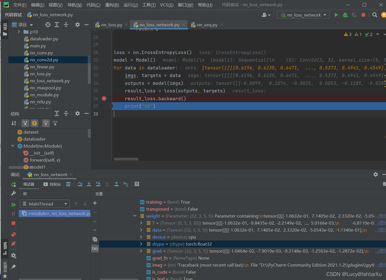Screen dimensions: 386x280
Task: Open search everywhere magnifier icon
Action: [x=375, y=15]
